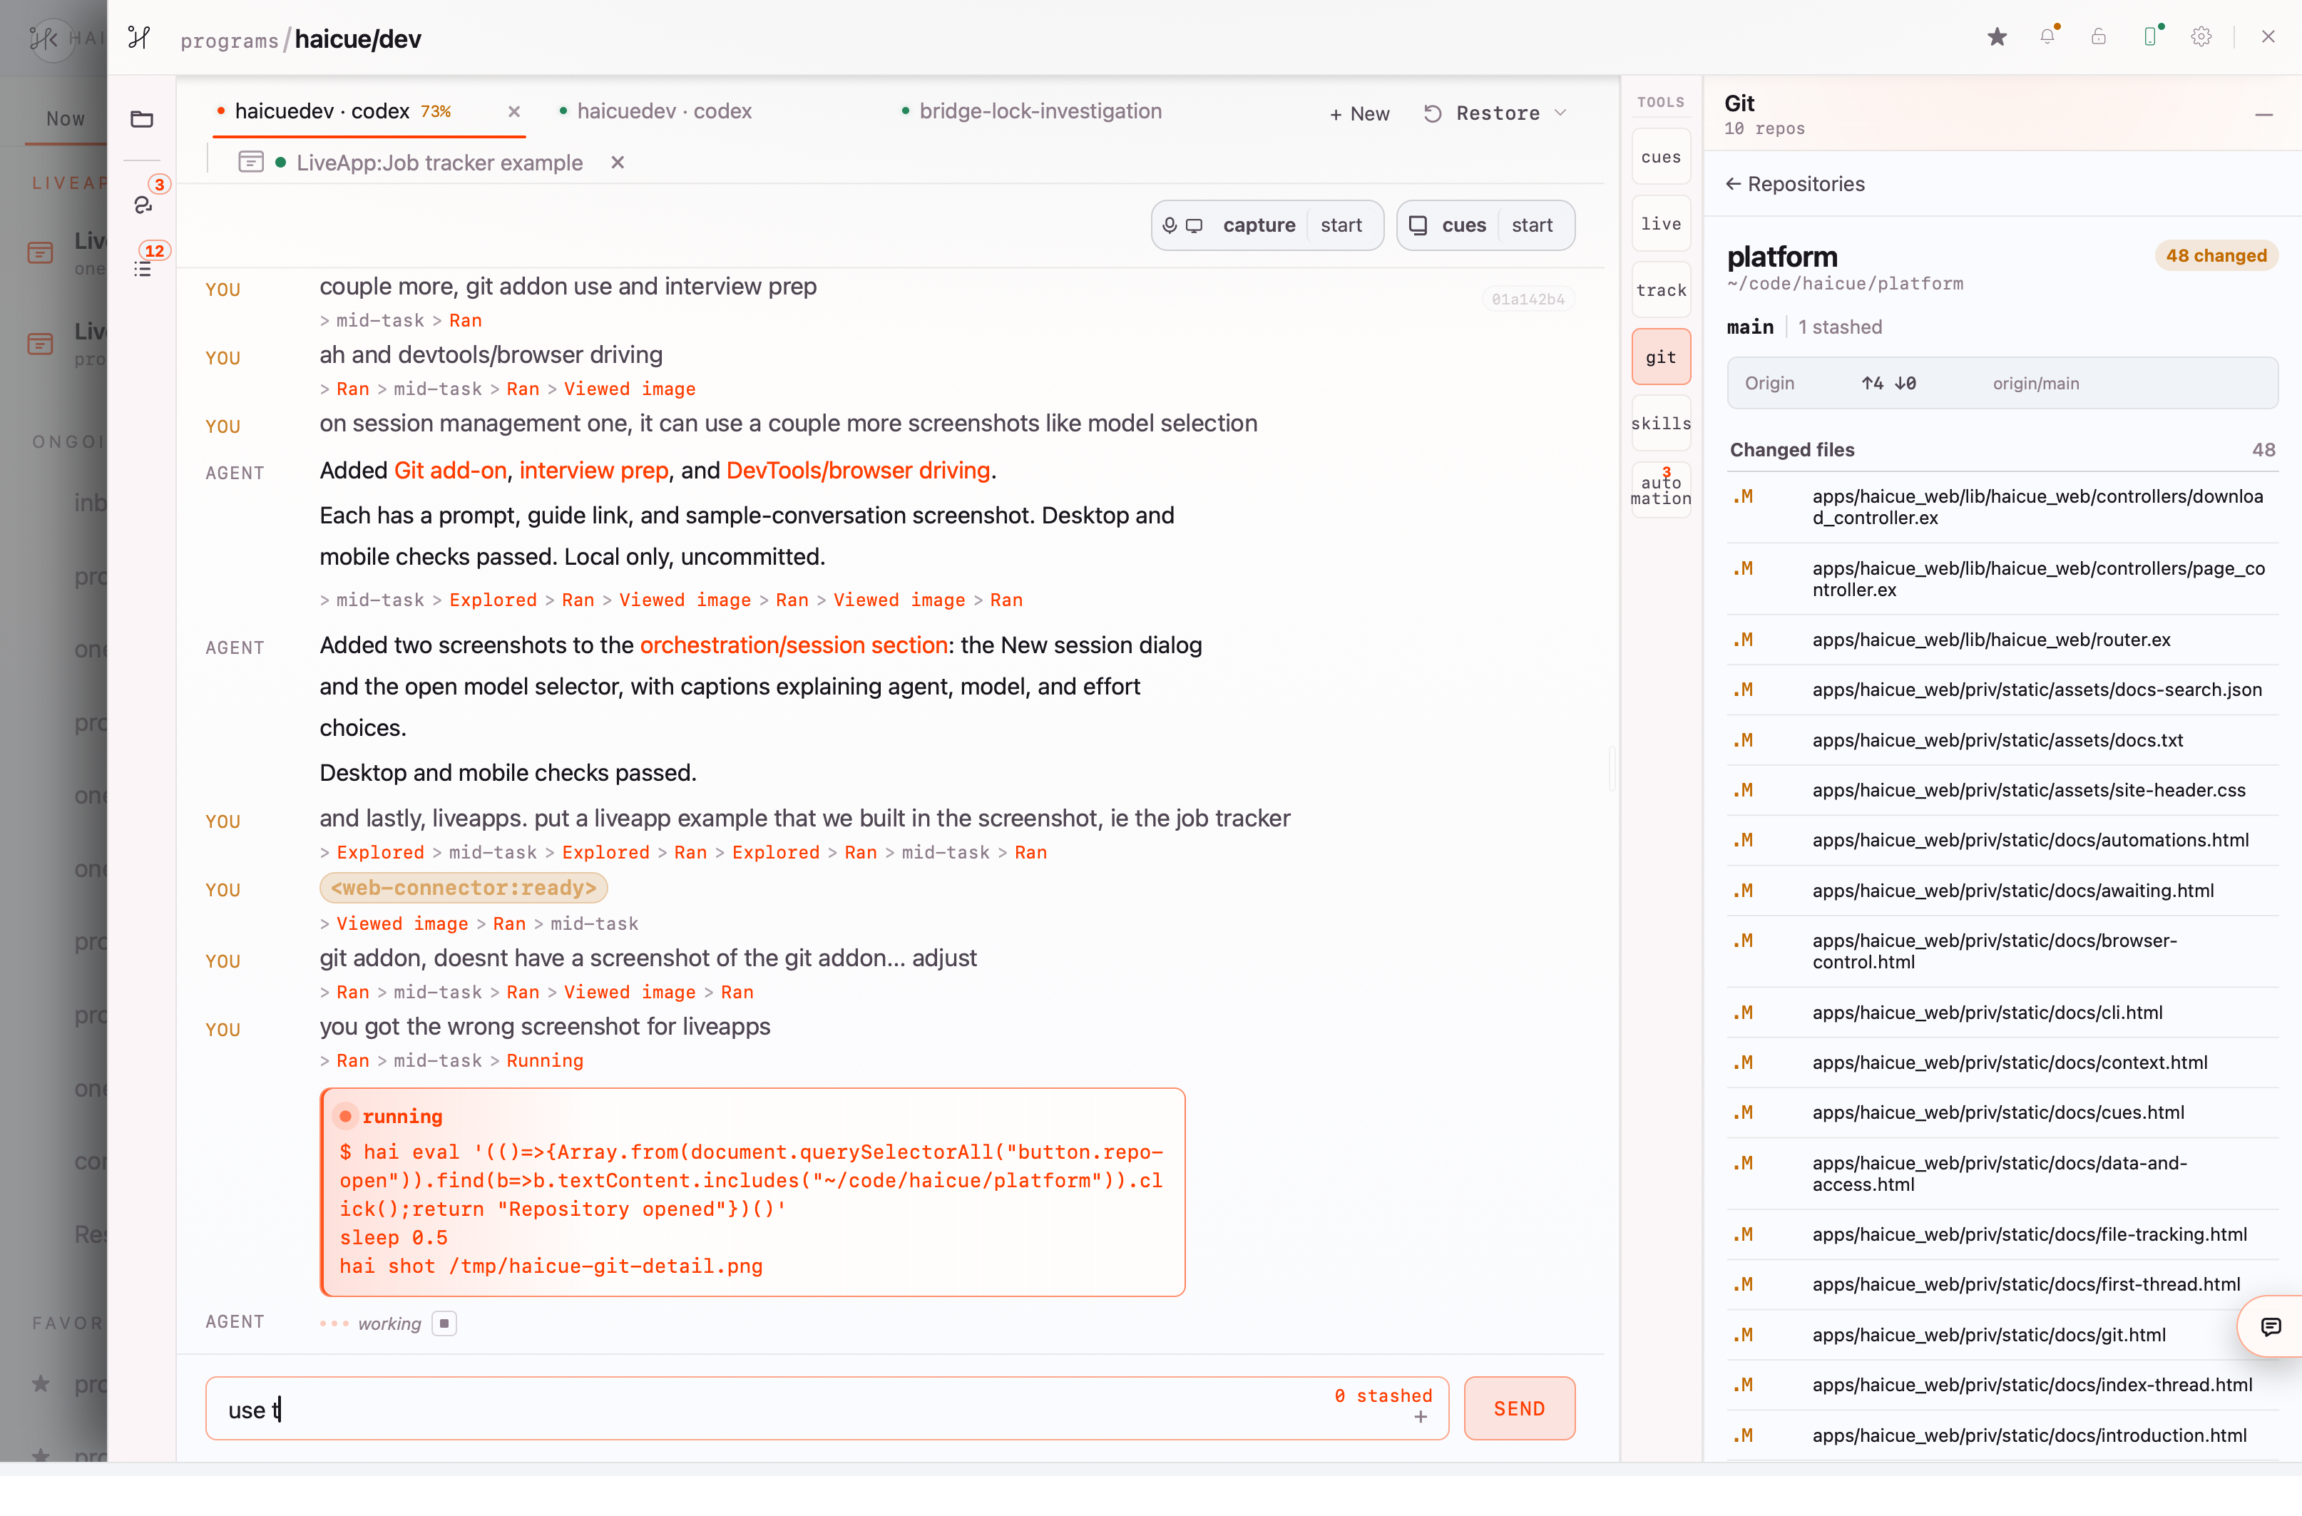The image size is (2302, 1516).
Task: Open the list icon with badge 12
Action: click(x=143, y=269)
